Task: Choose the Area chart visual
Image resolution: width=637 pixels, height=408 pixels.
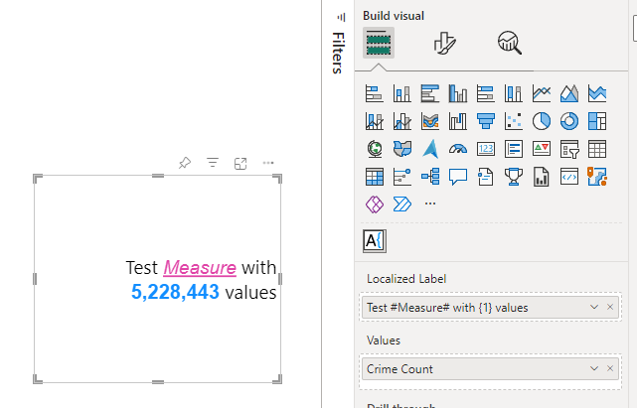Action: click(x=569, y=93)
